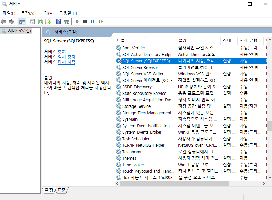The image size is (272, 200).
Task: Select the System Events Broker row
Action: pyautogui.click(x=191, y=132)
